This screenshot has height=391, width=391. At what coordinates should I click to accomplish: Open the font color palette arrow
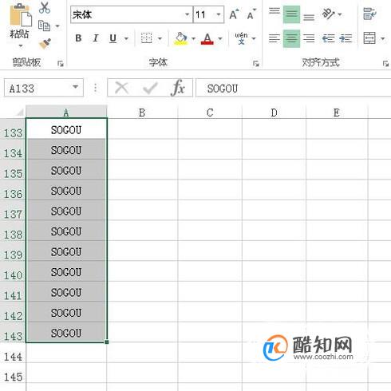[220, 39]
